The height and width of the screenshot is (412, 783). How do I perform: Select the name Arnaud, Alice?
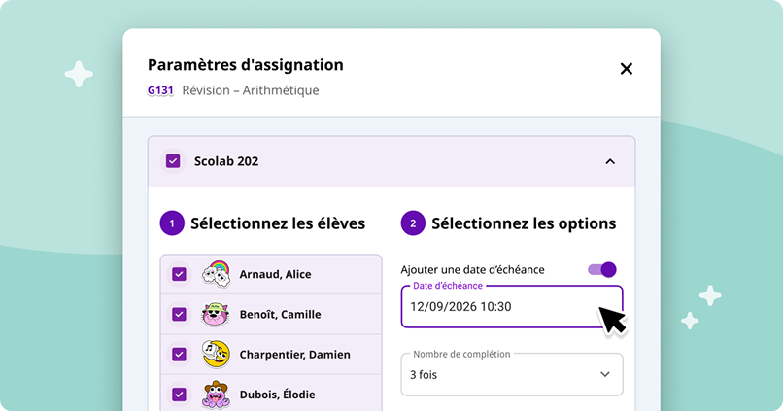pos(275,274)
